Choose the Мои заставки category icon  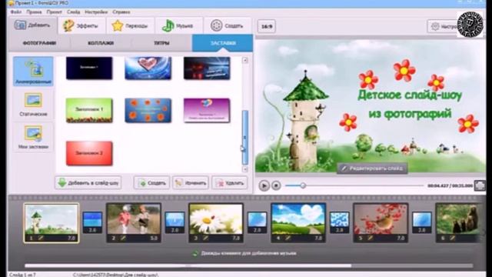point(33,137)
